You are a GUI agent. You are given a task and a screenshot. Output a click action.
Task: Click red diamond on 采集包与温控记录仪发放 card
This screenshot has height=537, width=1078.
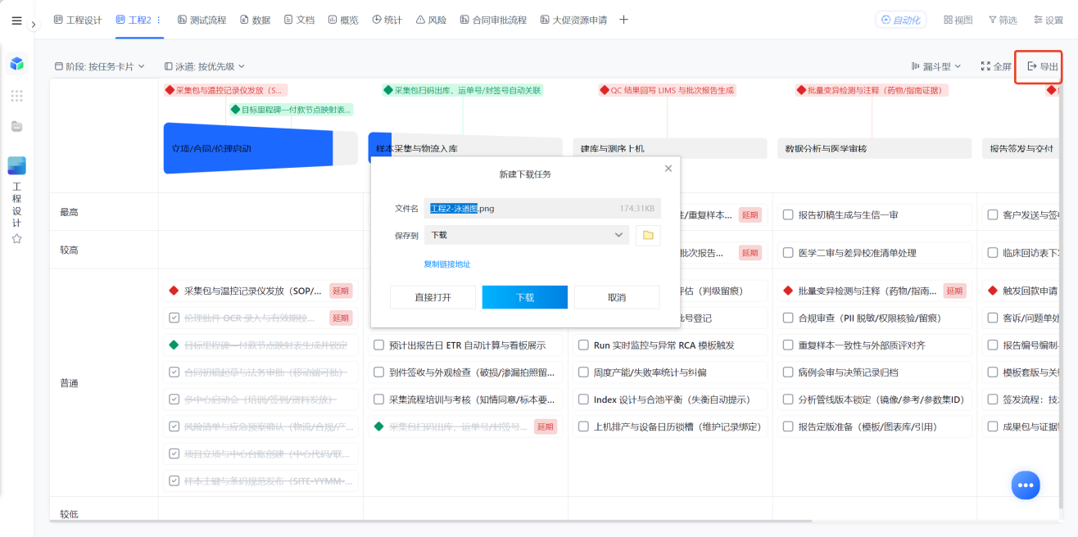pyautogui.click(x=174, y=291)
